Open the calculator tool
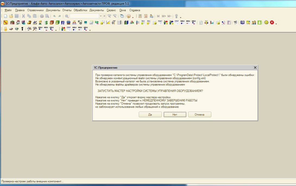This screenshot has width=296, height=186. tap(140, 16)
